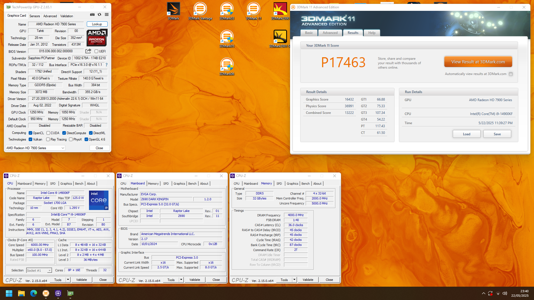Launch the 3DMark03 desktop icon
This screenshot has width=534, height=300.
pyautogui.click(x=227, y=11)
